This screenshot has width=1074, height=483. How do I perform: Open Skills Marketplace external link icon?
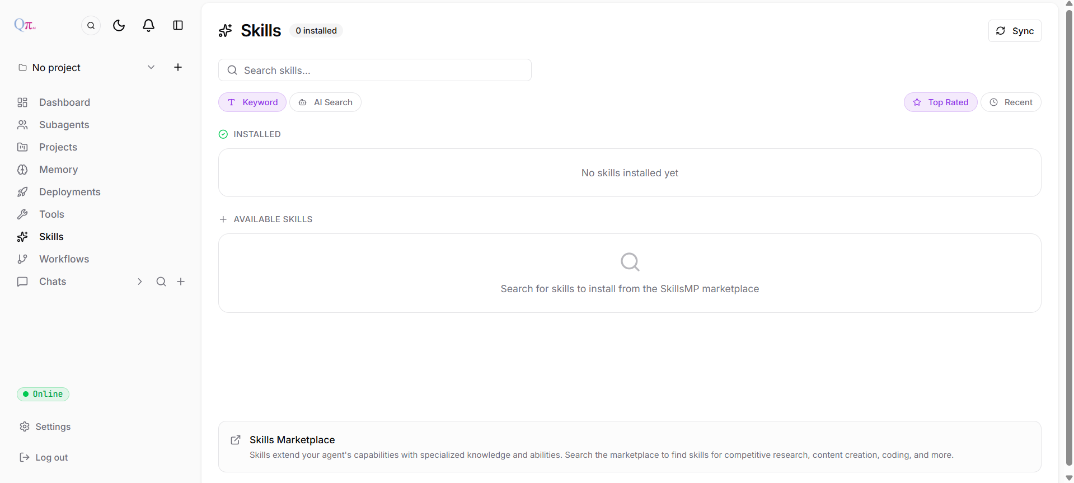click(x=236, y=440)
